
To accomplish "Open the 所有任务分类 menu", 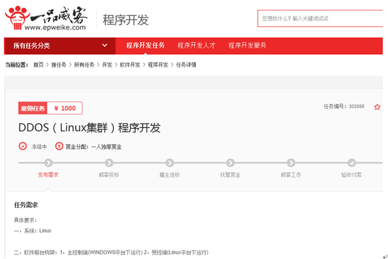I will point(59,46).
